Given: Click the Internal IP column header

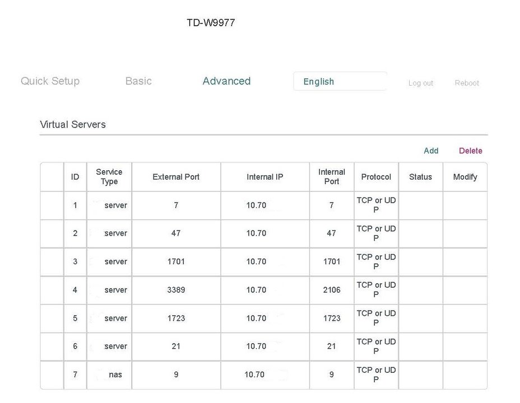Looking at the screenshot, I should click(x=265, y=177).
